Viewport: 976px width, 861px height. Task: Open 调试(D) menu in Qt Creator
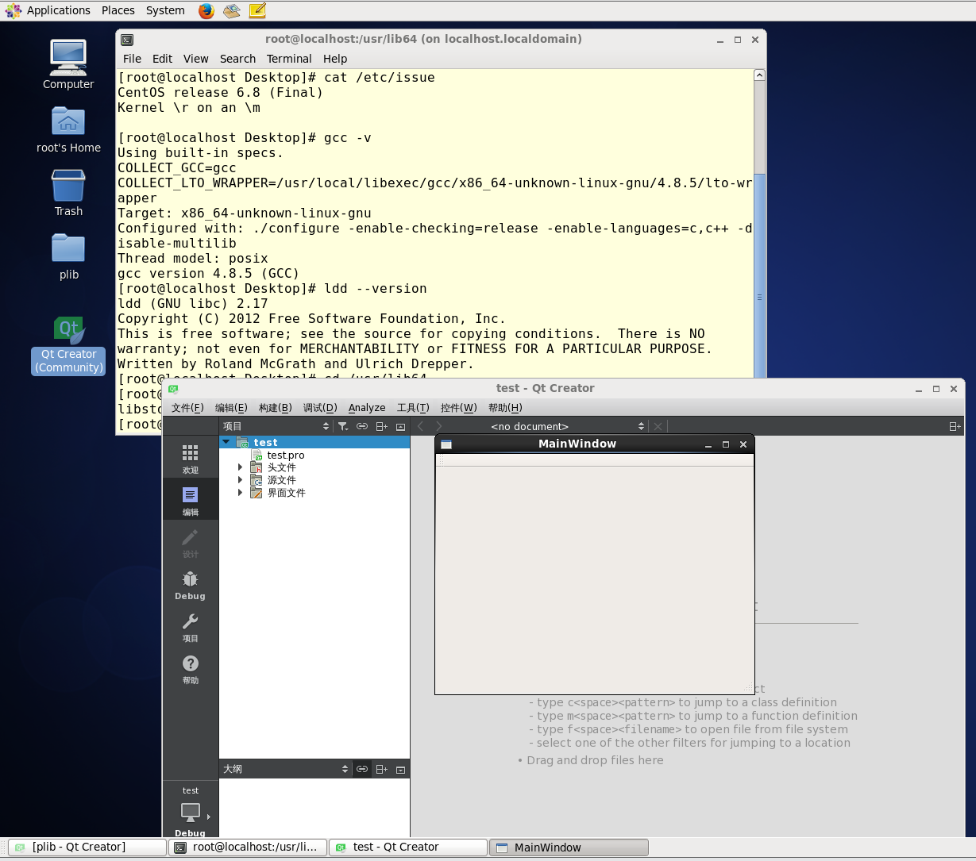pyautogui.click(x=320, y=407)
